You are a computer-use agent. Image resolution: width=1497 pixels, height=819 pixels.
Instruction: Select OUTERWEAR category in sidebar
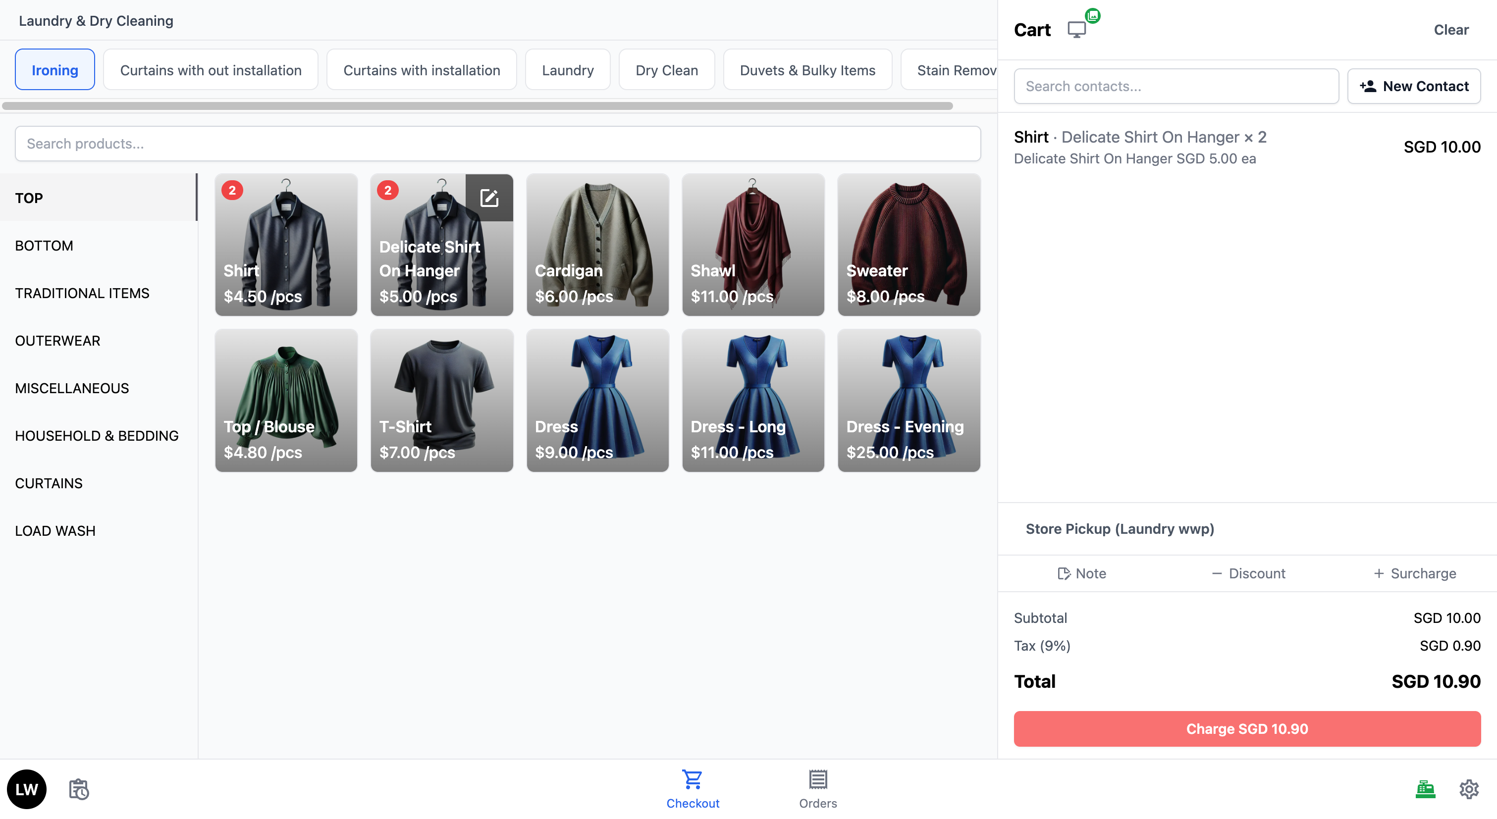57,340
